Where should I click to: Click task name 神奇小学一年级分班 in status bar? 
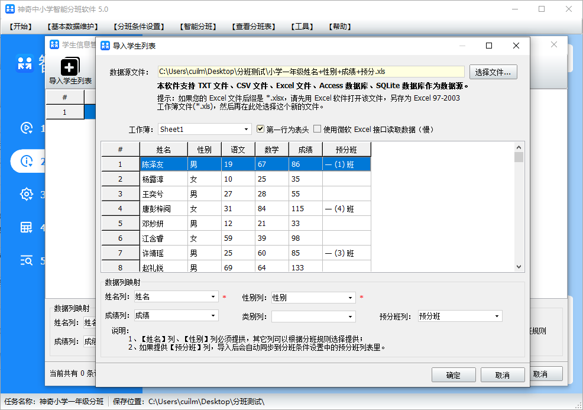coord(72,402)
